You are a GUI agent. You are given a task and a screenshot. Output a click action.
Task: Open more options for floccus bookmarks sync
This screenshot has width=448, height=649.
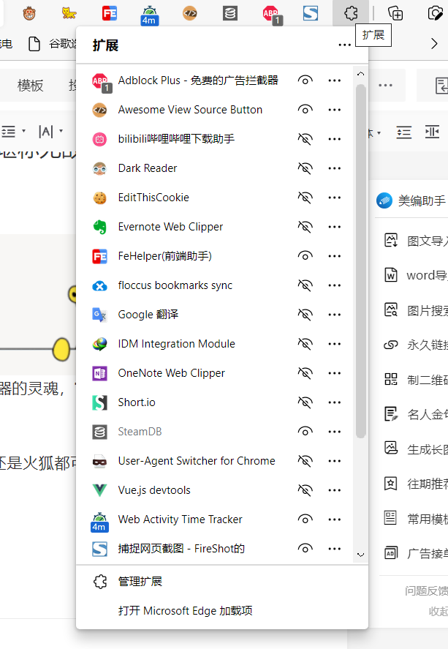point(334,285)
